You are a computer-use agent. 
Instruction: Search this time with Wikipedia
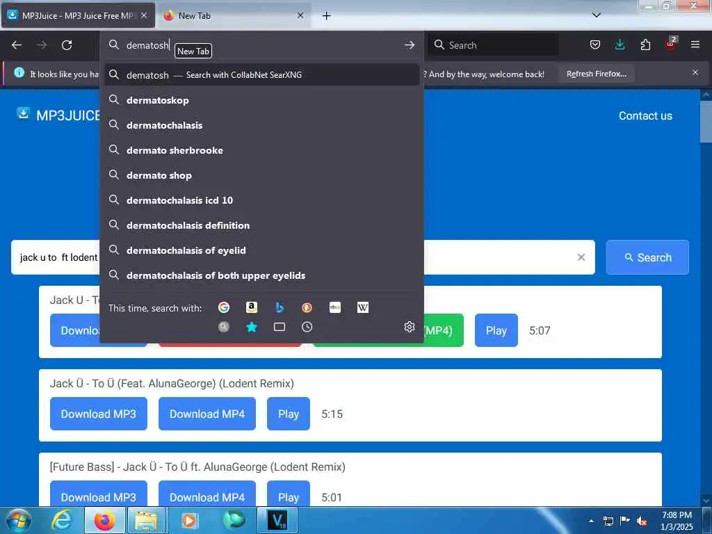(x=363, y=308)
